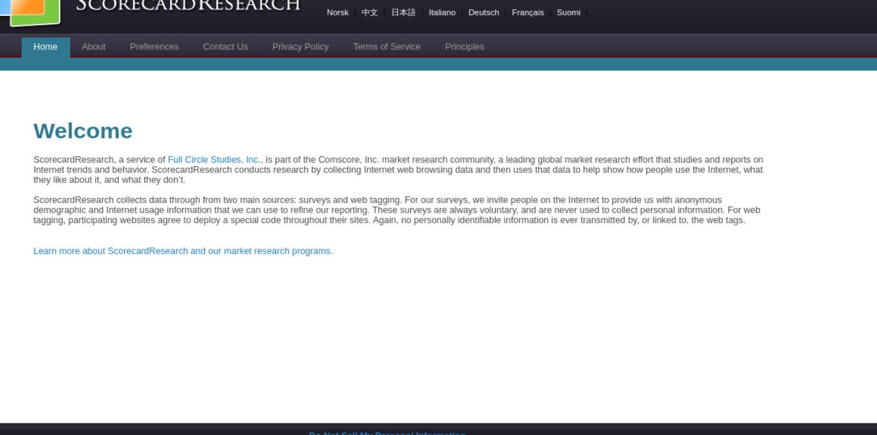Open the Principles page
The height and width of the screenshot is (435, 877).
click(x=464, y=47)
